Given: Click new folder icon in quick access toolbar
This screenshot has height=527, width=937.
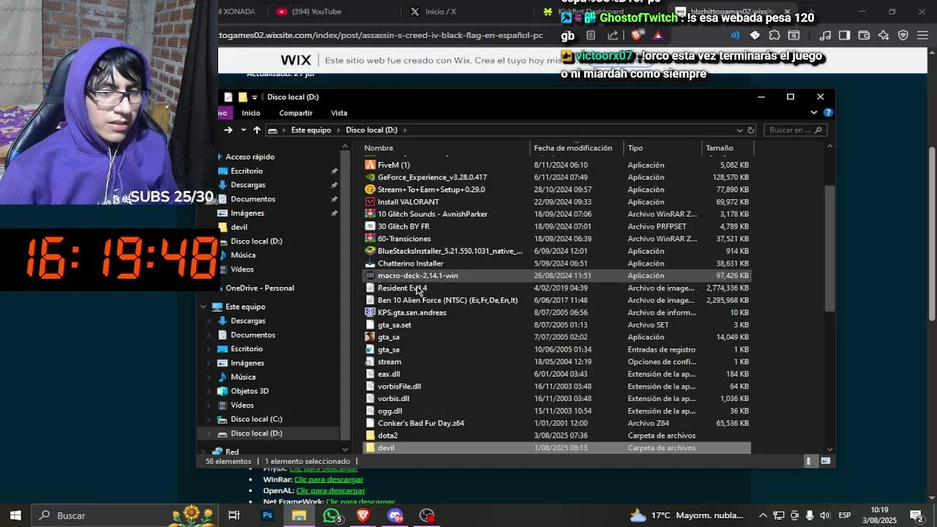Looking at the screenshot, I should tap(242, 97).
